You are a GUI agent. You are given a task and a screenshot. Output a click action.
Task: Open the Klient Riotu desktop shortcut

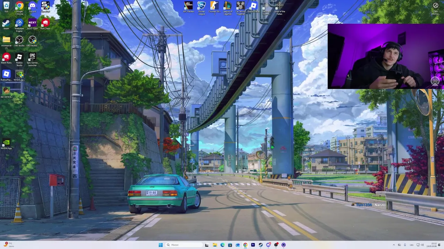click(6, 58)
